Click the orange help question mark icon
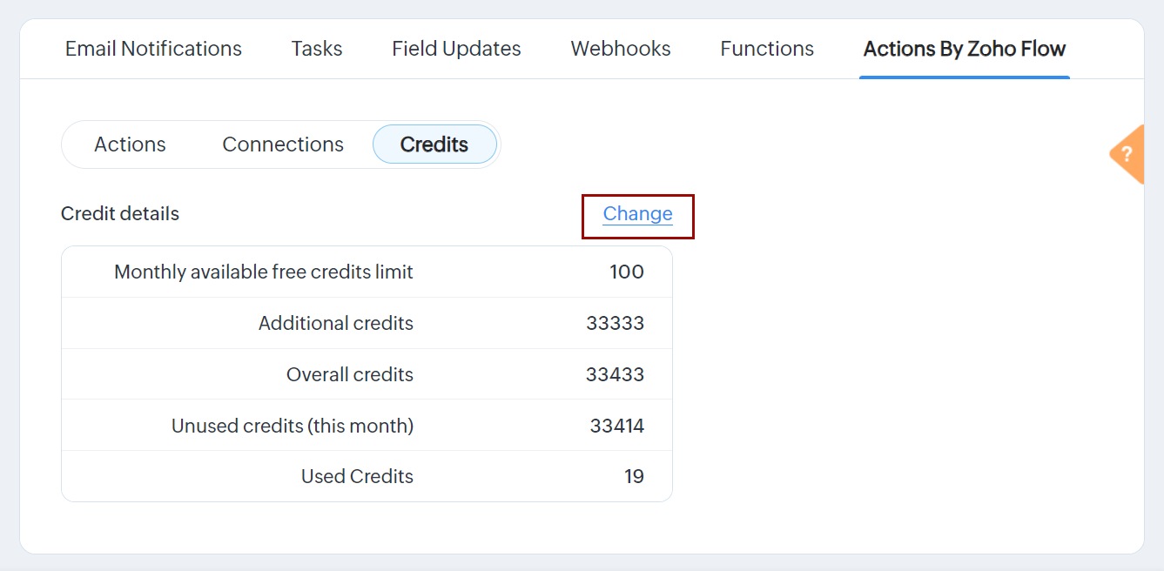Viewport: 1164px width, 571px height. [x=1127, y=155]
